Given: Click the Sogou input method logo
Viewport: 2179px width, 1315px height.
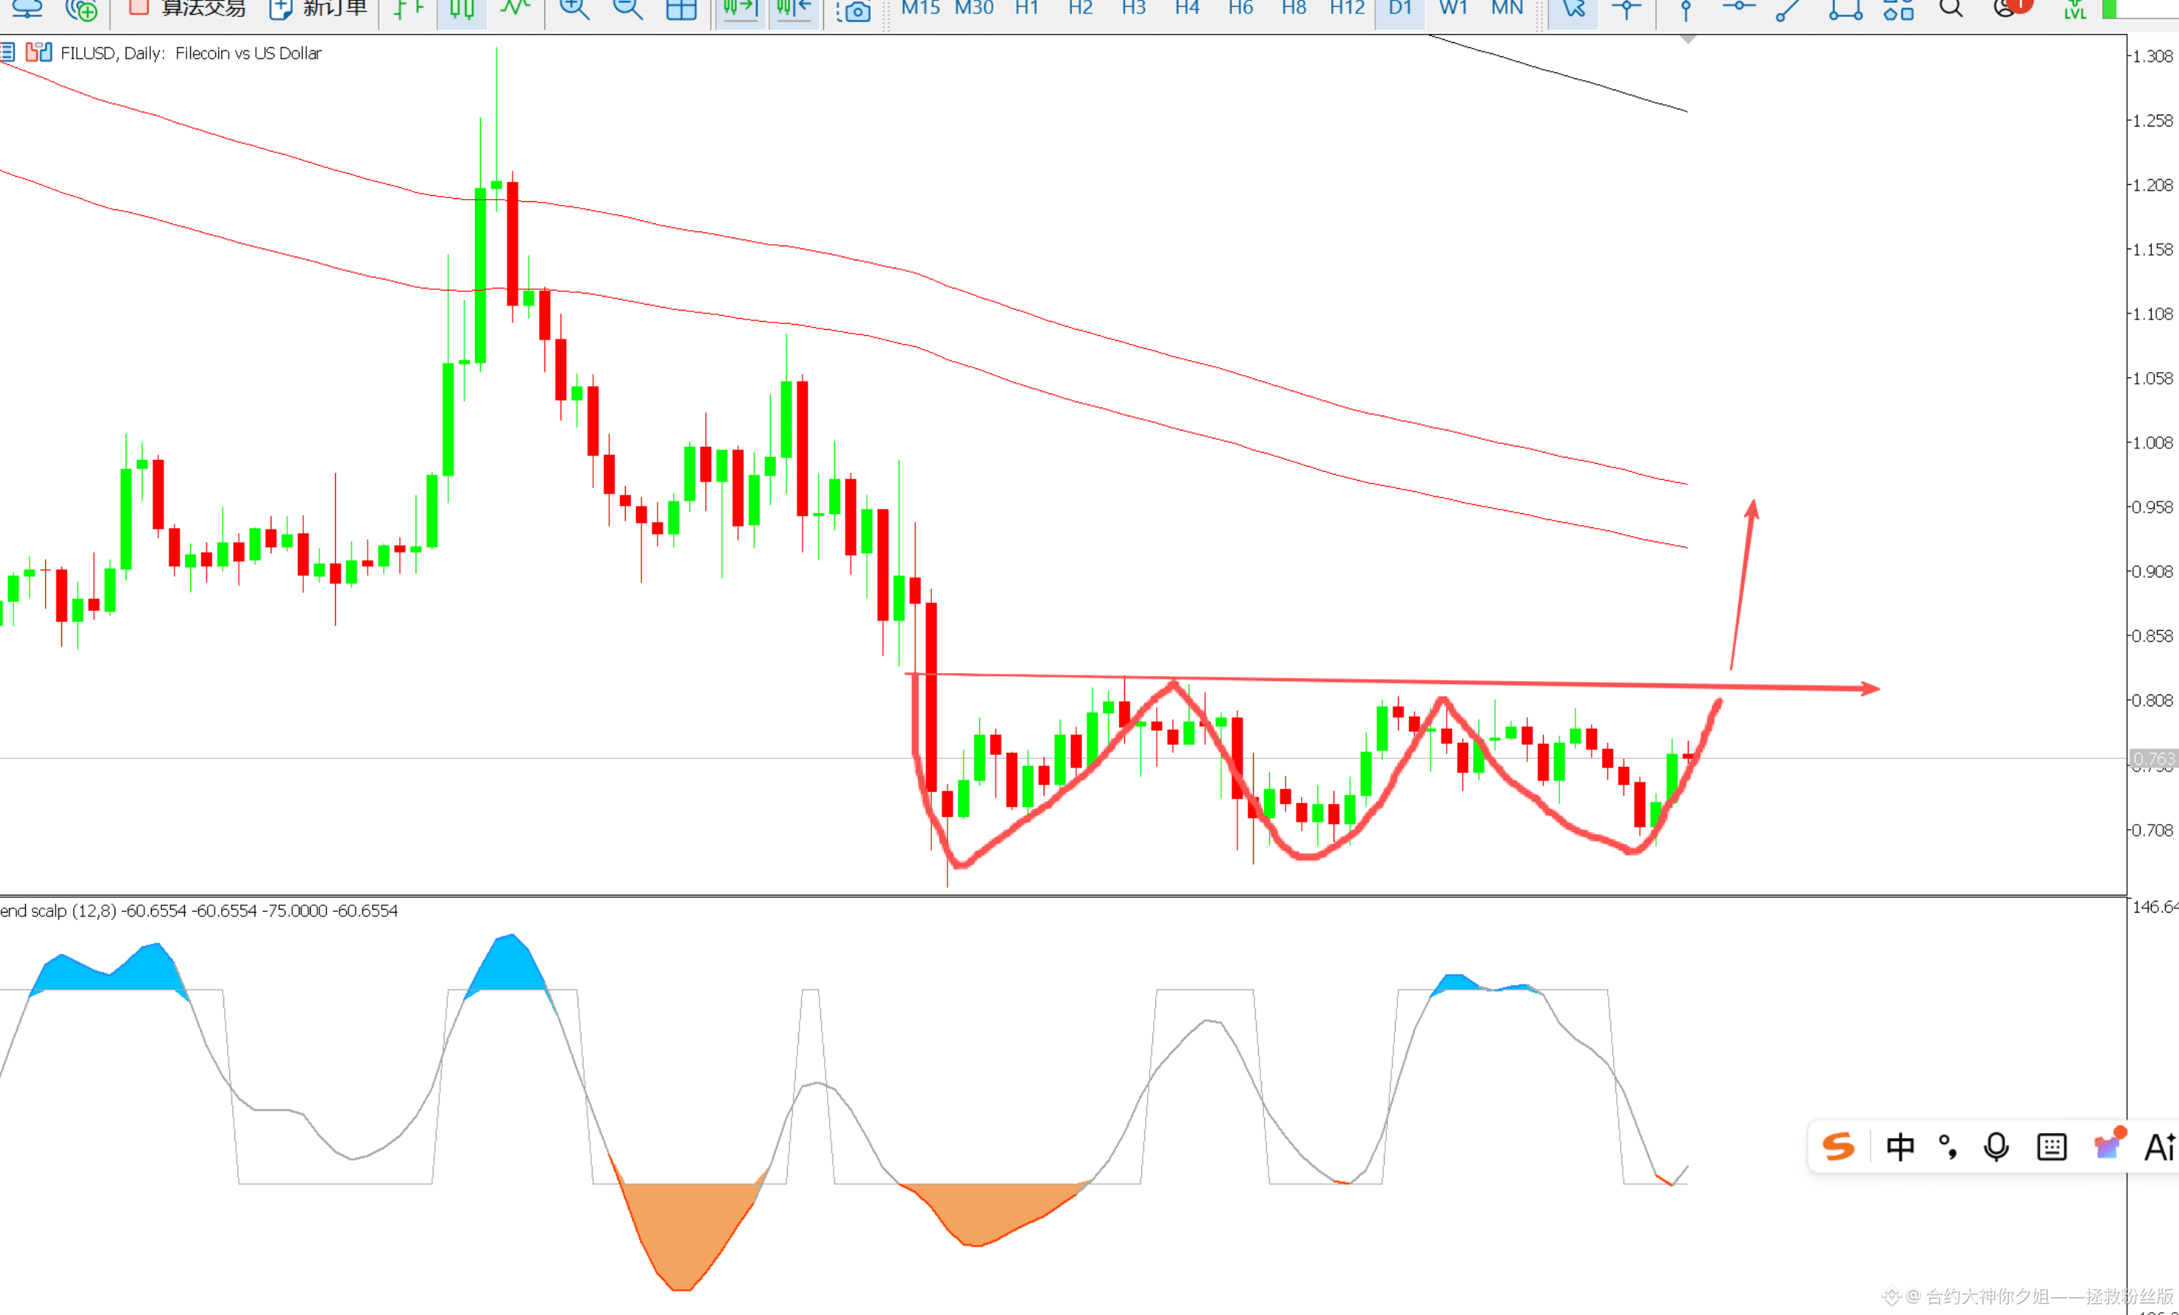Looking at the screenshot, I should pyautogui.click(x=1839, y=1147).
